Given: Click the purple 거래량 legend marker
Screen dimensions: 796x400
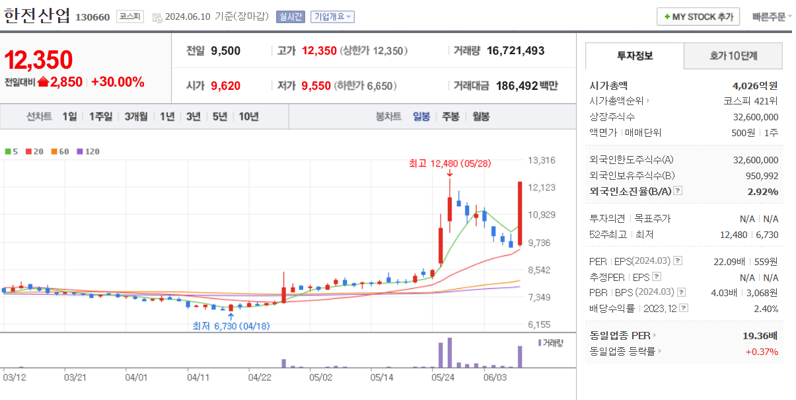Looking at the screenshot, I should click(x=539, y=343).
